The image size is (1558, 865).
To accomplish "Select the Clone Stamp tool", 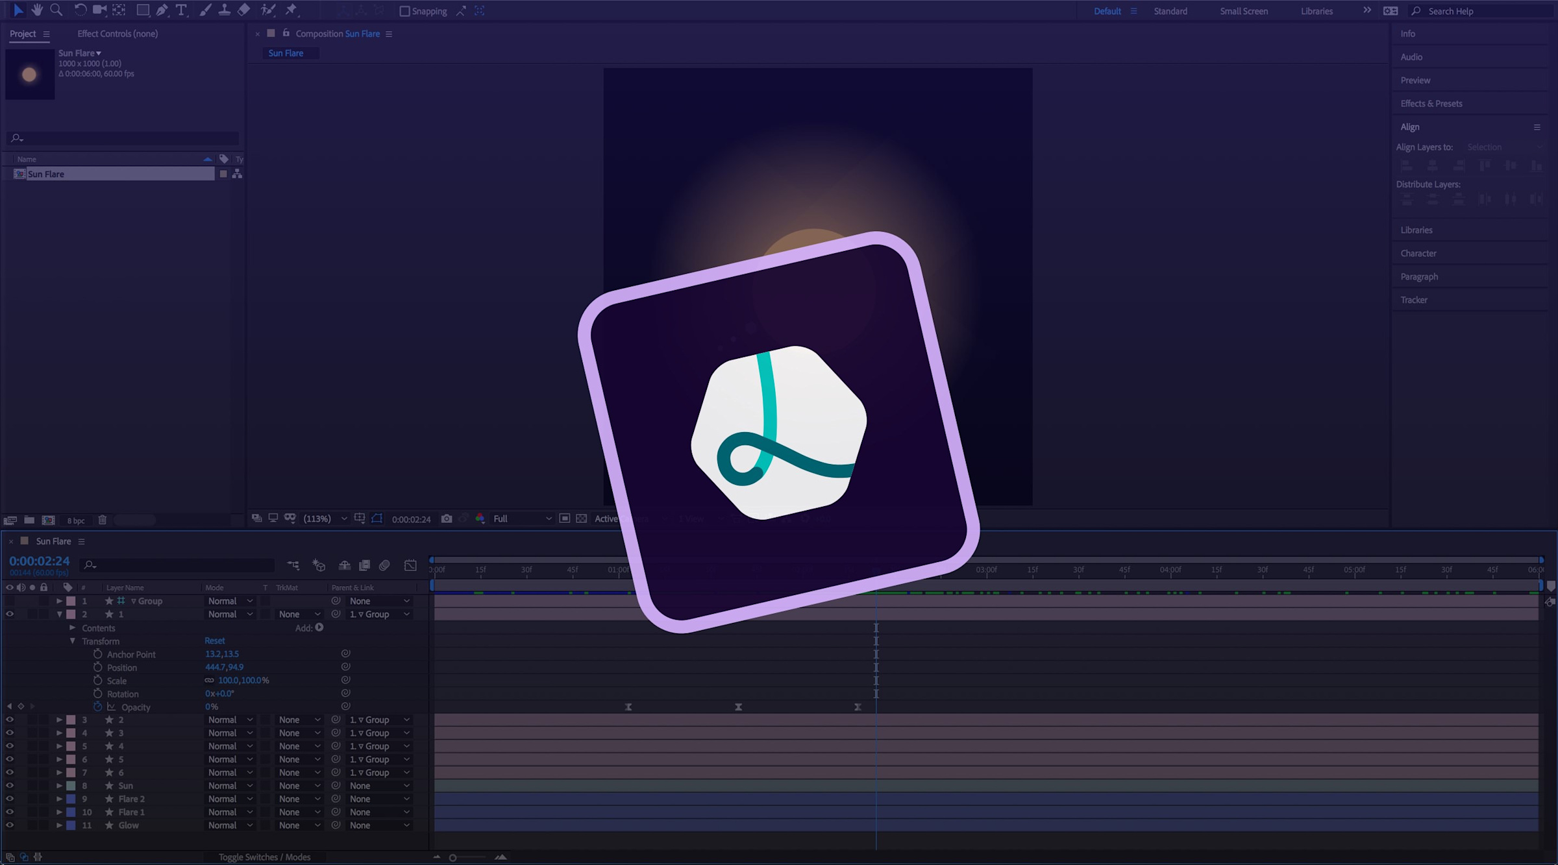I will 225,10.
